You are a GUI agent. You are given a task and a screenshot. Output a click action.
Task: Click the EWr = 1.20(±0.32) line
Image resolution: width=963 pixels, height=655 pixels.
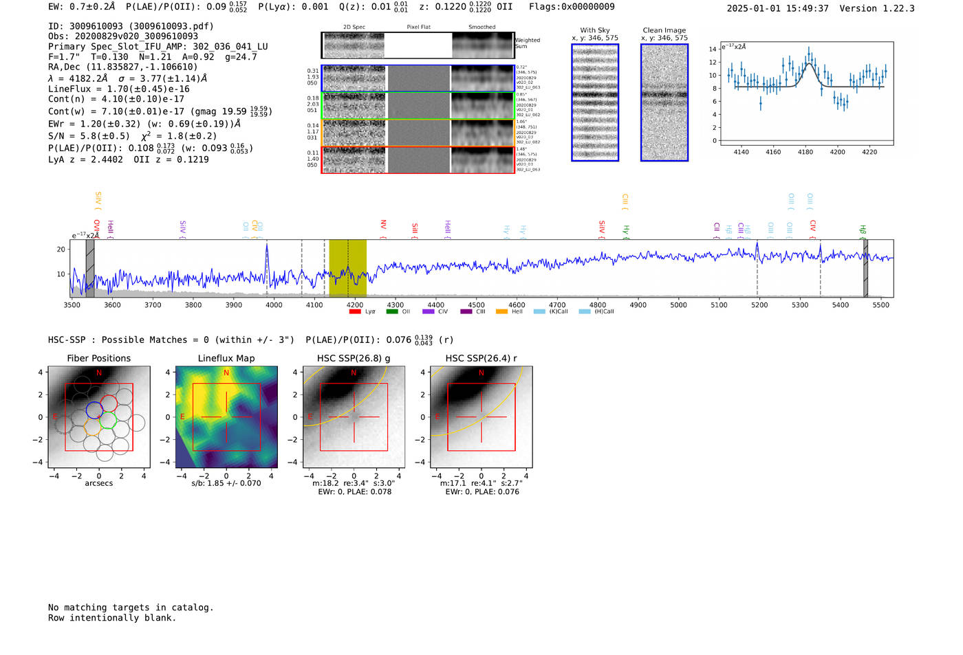144,124
